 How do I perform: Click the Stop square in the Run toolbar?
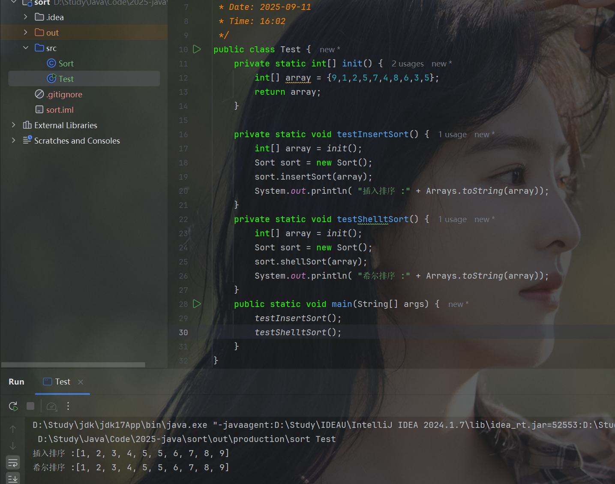click(x=30, y=406)
